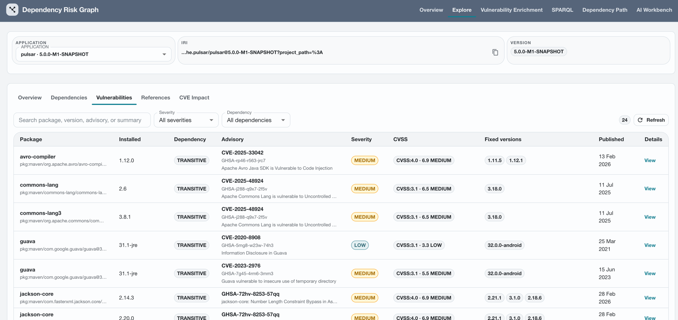Click the MEDIUM badge in avro-compiler row
Viewport: 678px width, 320px height.
pyautogui.click(x=364, y=161)
